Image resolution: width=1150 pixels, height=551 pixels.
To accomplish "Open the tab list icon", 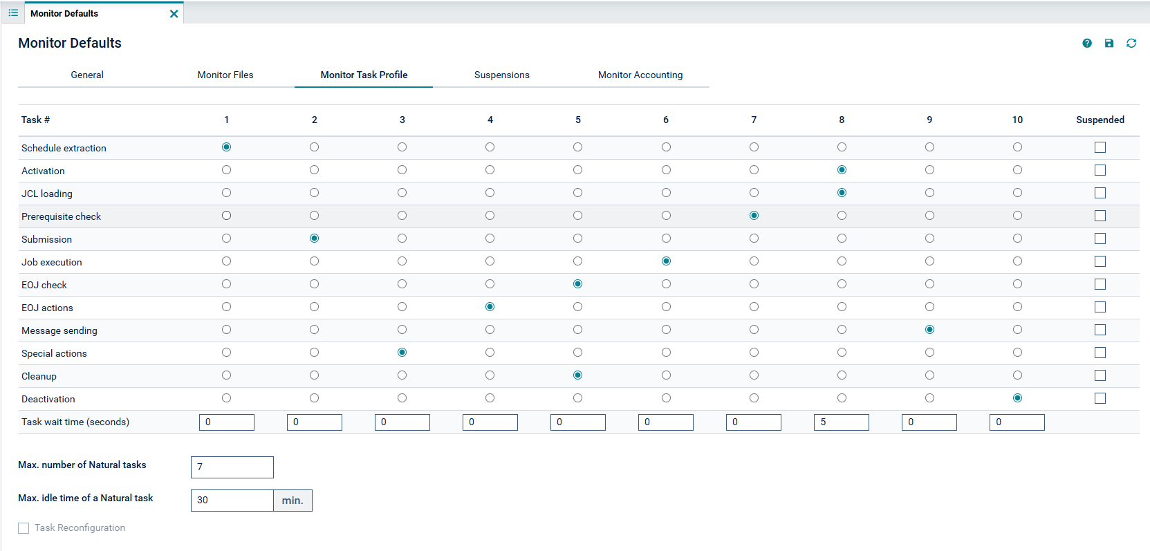I will tap(13, 13).
